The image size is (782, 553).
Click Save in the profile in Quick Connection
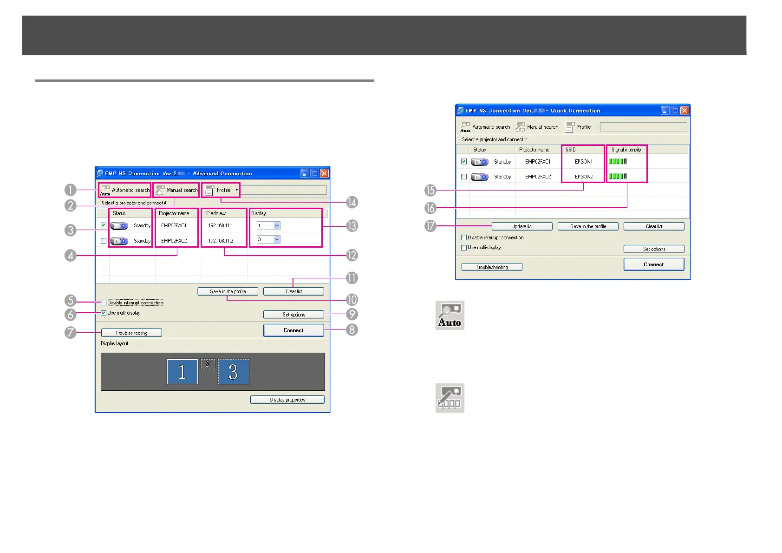588,226
